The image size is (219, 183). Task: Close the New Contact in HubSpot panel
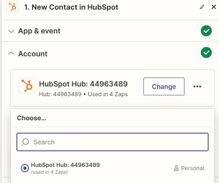tap(214, 7)
